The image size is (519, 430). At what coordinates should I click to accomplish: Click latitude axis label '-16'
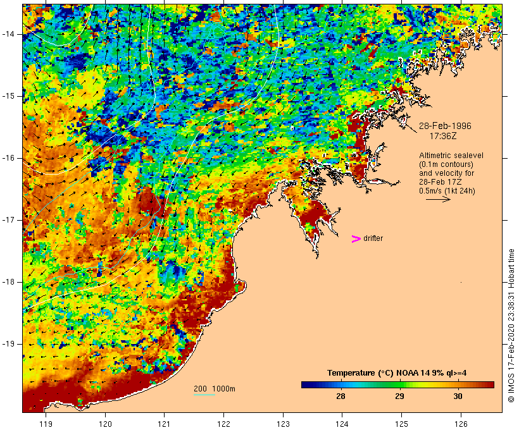point(8,158)
